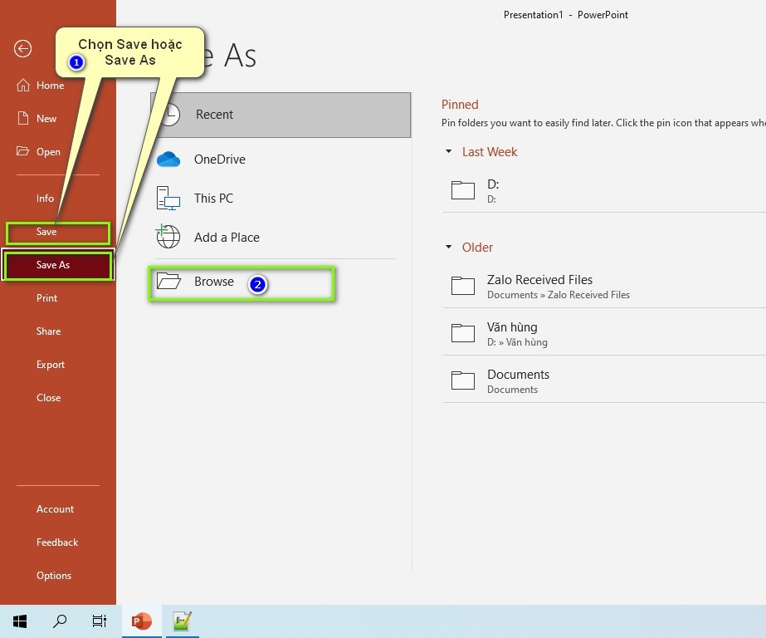766x638 pixels.
Task: Open the Export tab
Action: 51,365
